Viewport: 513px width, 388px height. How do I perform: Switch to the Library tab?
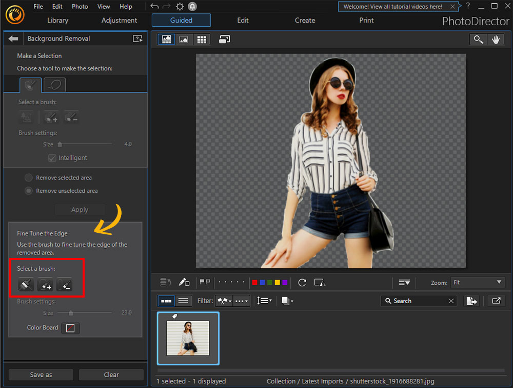[x=57, y=21]
